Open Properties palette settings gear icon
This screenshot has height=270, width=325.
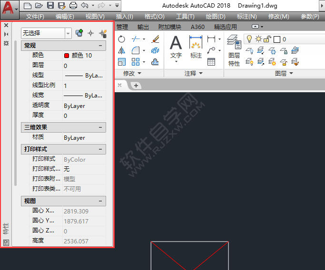coord(6,43)
